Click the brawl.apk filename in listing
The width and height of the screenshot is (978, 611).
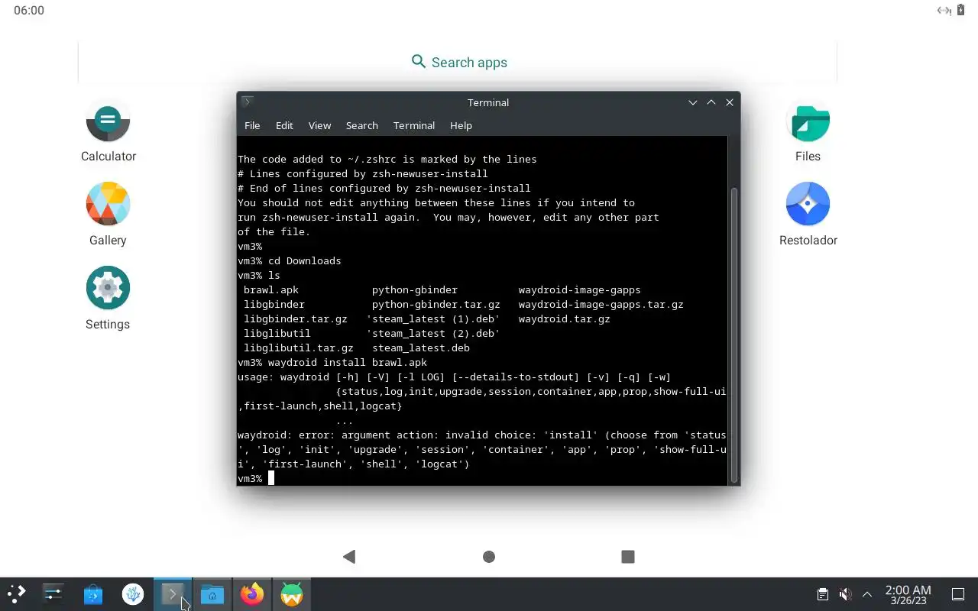pyautogui.click(x=271, y=289)
